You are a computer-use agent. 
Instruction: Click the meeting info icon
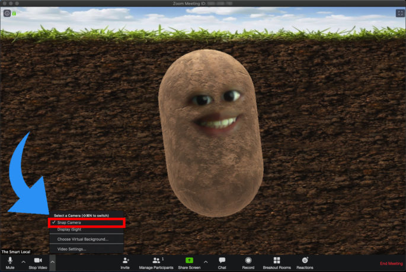[7, 13]
